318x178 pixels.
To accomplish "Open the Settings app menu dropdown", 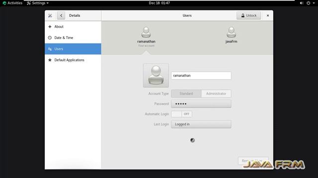I will click(38, 3).
